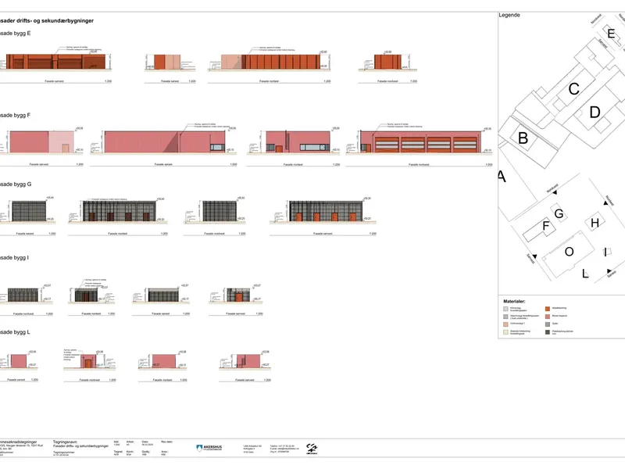
Task: Click building letter L on site map
Action: [584, 274]
